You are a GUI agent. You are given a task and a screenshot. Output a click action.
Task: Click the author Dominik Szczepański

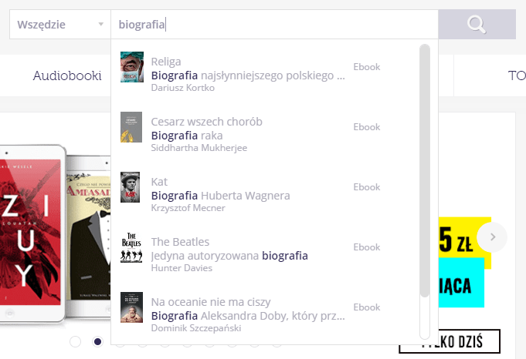pyautogui.click(x=196, y=328)
